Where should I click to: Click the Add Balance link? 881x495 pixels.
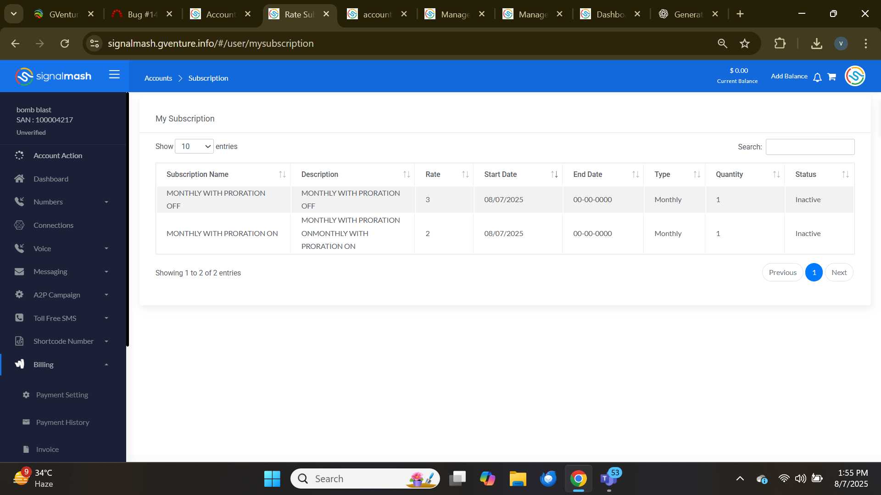[789, 76]
